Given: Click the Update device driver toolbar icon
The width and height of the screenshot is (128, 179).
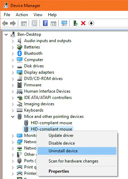Looking at the screenshot, I should (76, 23).
